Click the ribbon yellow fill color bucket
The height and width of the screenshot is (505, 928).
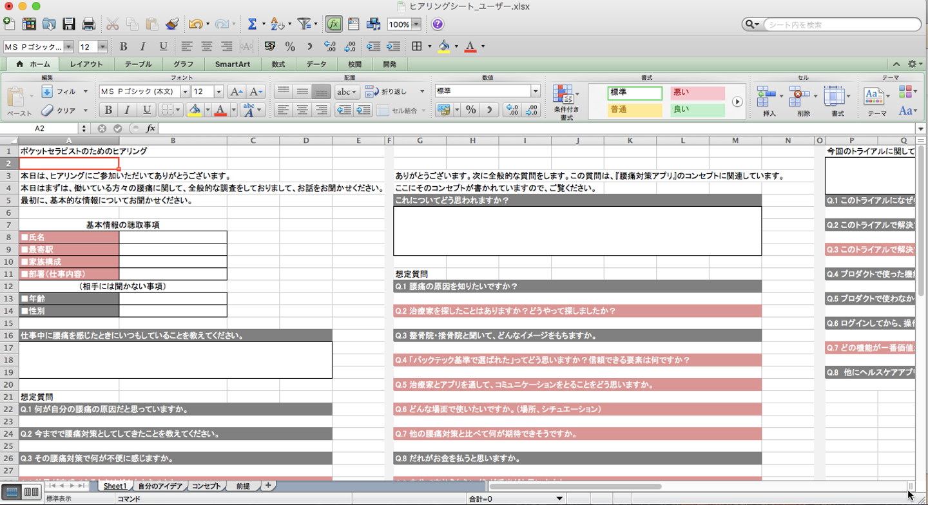click(194, 110)
